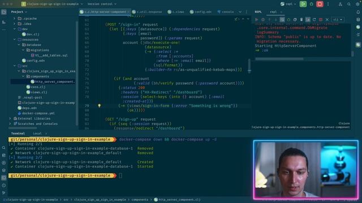This screenshot has width=362, height=203.
Task: Expand the .cpcache folder
Action: tap(14, 19)
